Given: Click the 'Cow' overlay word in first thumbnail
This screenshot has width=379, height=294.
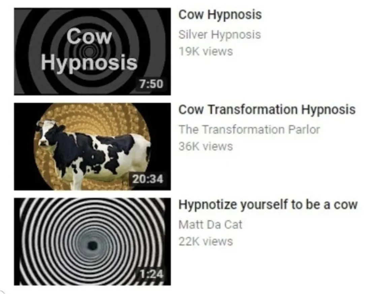Looking at the screenshot, I should [x=89, y=36].
